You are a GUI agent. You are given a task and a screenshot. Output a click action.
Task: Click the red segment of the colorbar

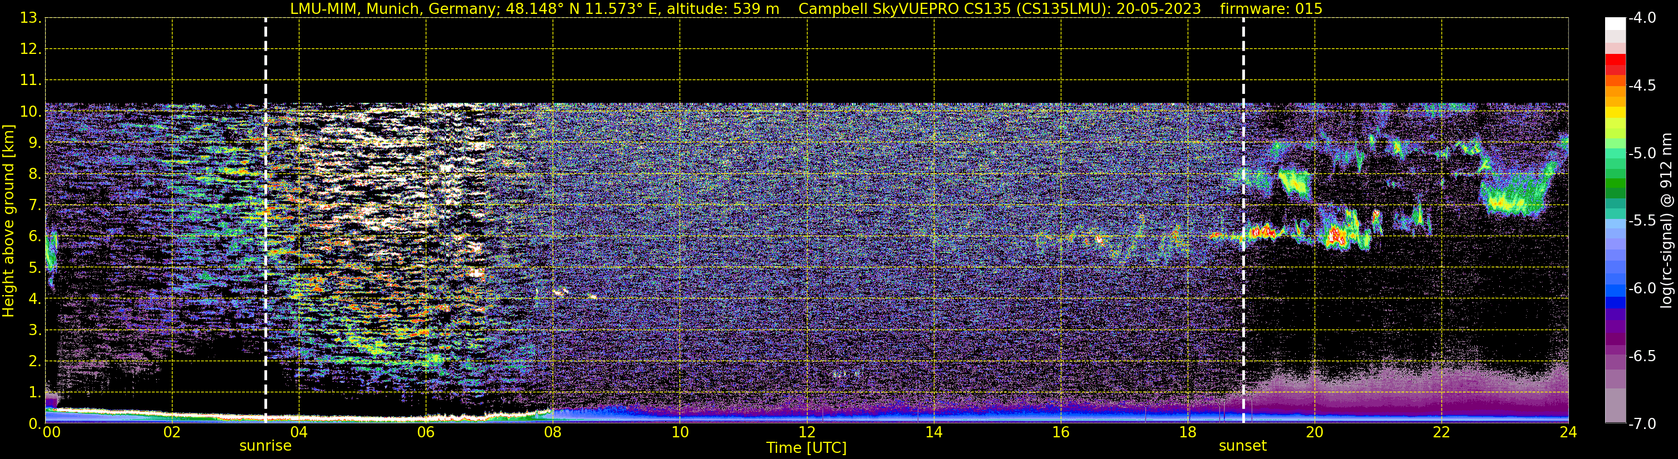1615,60
